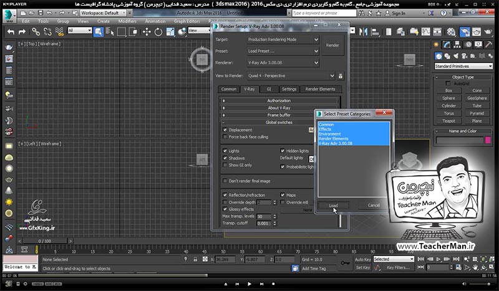The image size is (499, 291).
Task: Open View to Render Quad 4 dropdown
Action: pyautogui.click(x=291, y=75)
